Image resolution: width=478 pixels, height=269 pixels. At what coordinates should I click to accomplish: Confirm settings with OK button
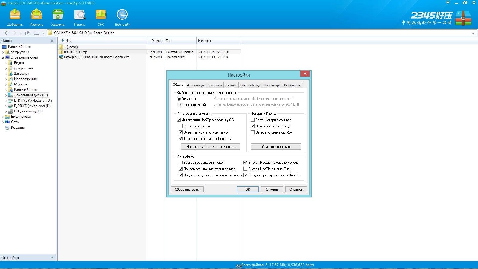click(248, 189)
